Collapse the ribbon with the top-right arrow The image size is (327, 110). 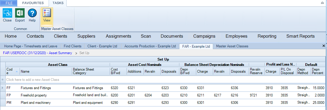[x=322, y=3]
